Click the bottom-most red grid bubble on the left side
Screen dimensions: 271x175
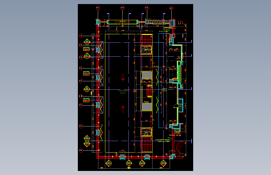point(81,150)
